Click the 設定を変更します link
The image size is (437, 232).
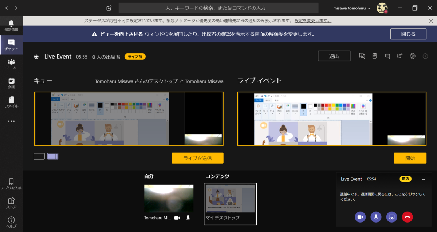coord(313,21)
